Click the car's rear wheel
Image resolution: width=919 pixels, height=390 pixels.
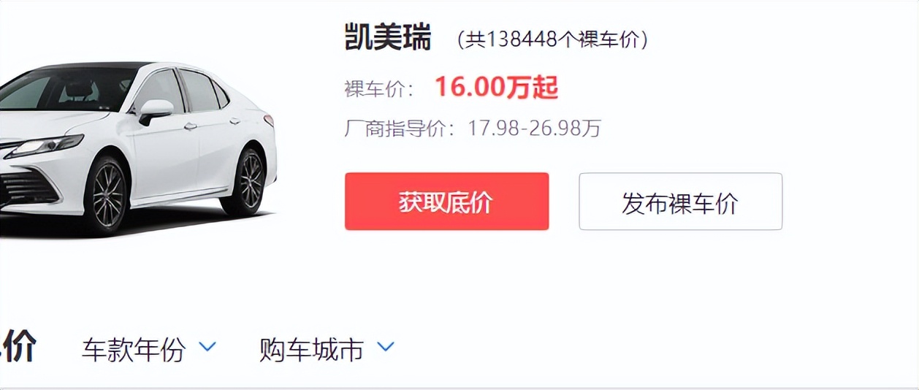click(245, 181)
